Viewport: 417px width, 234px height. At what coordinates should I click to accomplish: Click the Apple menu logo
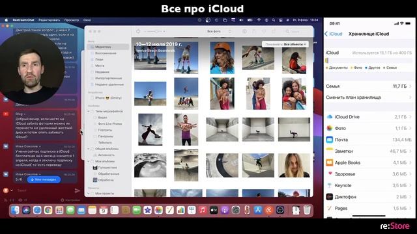[x=7, y=20]
